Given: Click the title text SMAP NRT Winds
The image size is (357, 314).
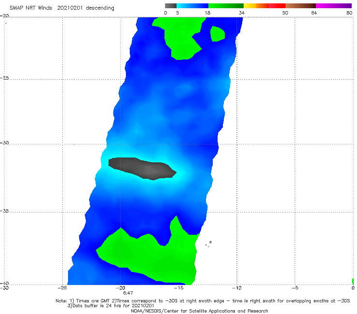Looking at the screenshot, I should [x=31, y=8].
